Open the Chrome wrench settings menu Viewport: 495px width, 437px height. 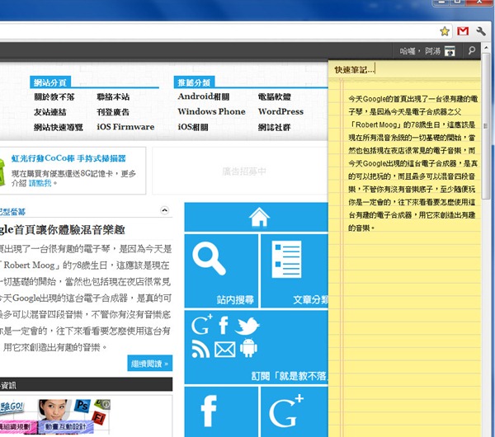[481, 31]
